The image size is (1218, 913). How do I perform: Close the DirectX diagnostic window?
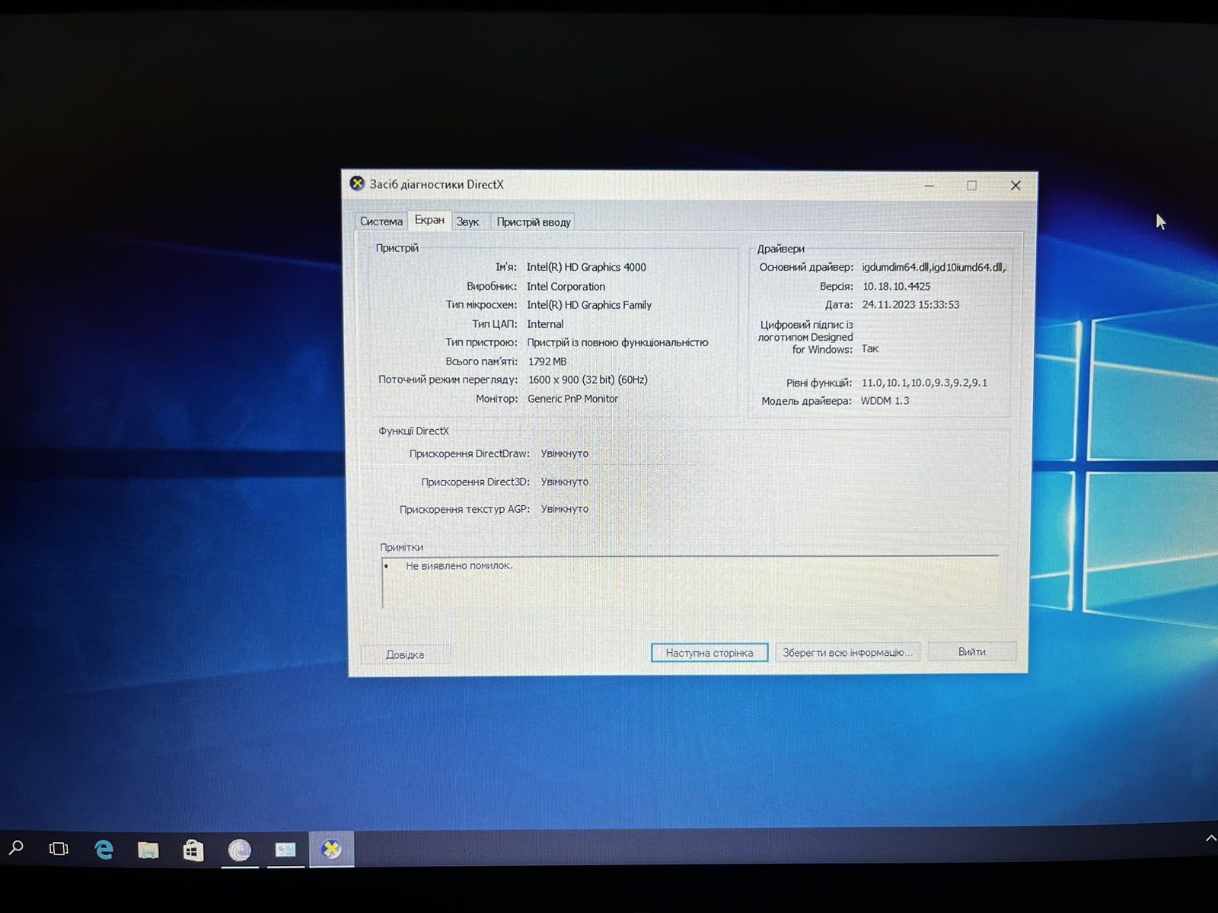tap(1015, 185)
